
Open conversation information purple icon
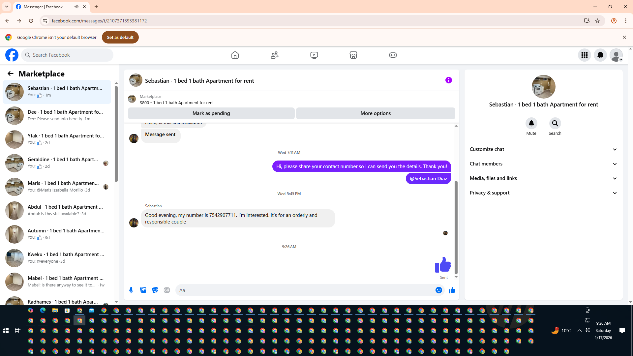(448, 80)
